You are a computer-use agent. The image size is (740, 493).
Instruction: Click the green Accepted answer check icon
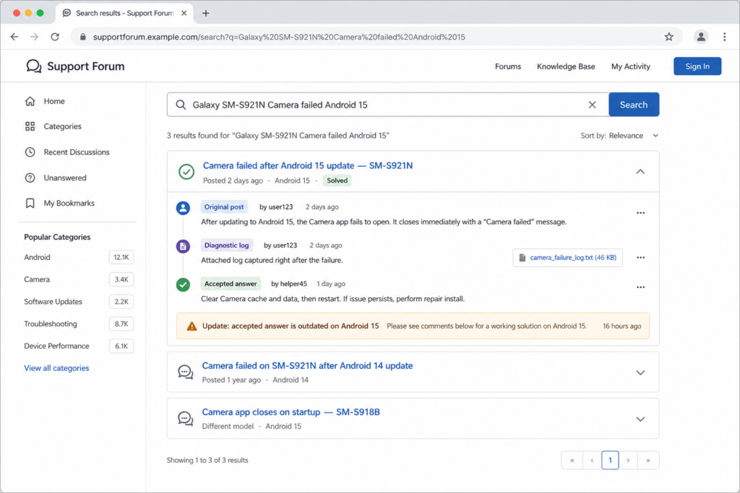pyautogui.click(x=183, y=284)
